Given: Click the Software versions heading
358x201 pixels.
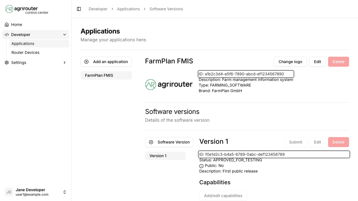Looking at the screenshot, I should [172, 112].
